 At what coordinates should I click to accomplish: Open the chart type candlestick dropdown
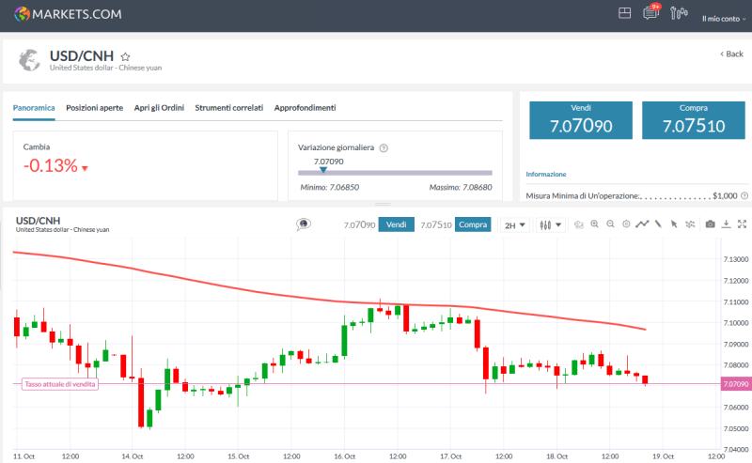pos(551,225)
